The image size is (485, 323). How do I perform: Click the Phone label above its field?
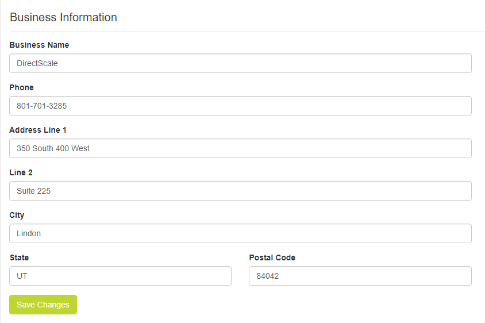tap(21, 87)
